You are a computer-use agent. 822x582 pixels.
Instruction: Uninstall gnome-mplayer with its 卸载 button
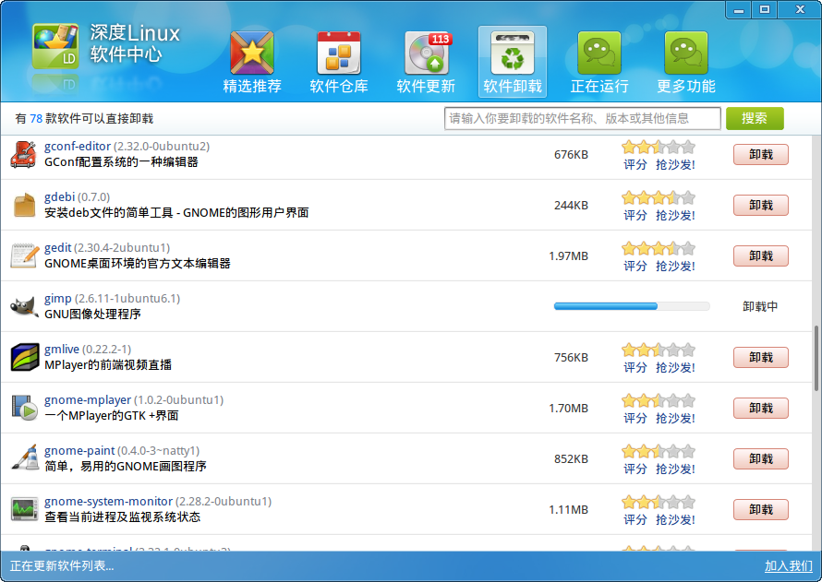point(761,409)
